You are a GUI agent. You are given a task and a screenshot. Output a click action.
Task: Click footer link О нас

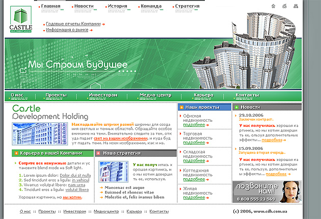pos(25,211)
